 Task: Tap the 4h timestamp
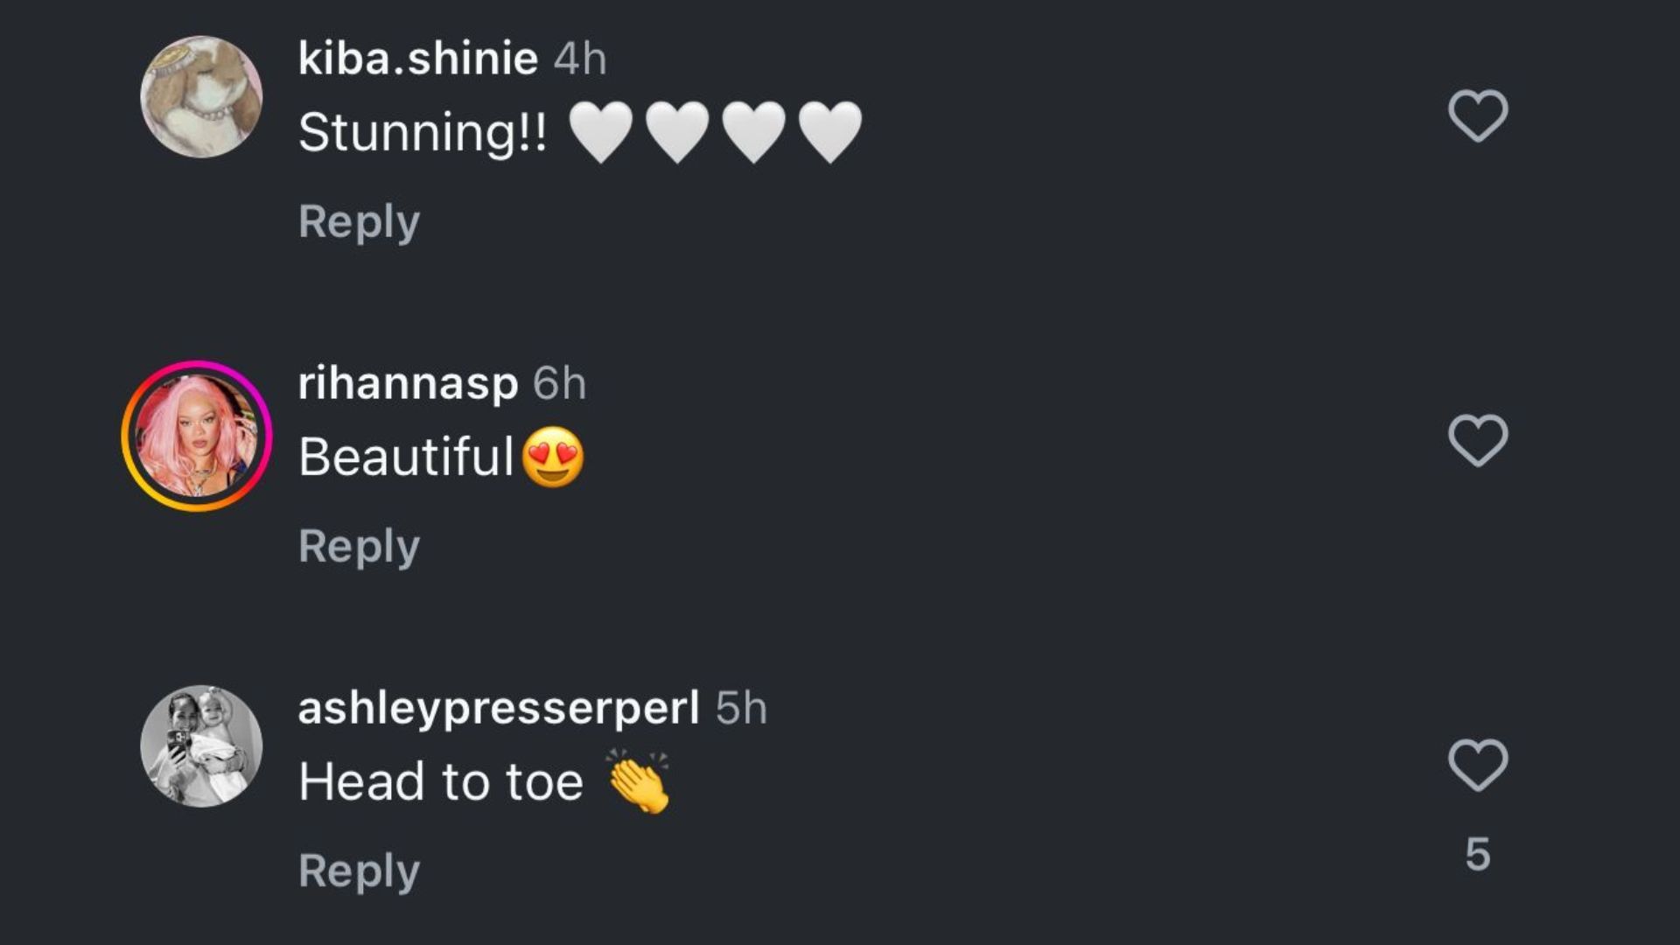click(x=580, y=59)
